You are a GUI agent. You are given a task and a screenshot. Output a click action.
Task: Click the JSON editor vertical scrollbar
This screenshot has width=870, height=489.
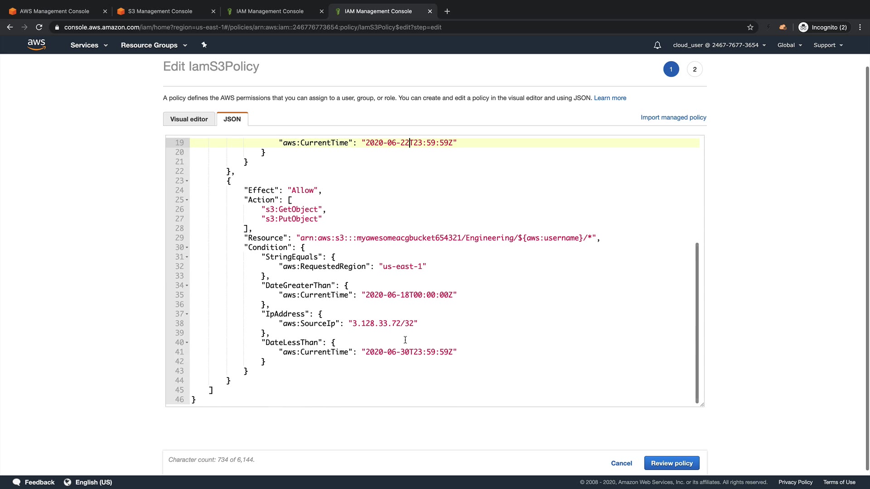(x=697, y=322)
